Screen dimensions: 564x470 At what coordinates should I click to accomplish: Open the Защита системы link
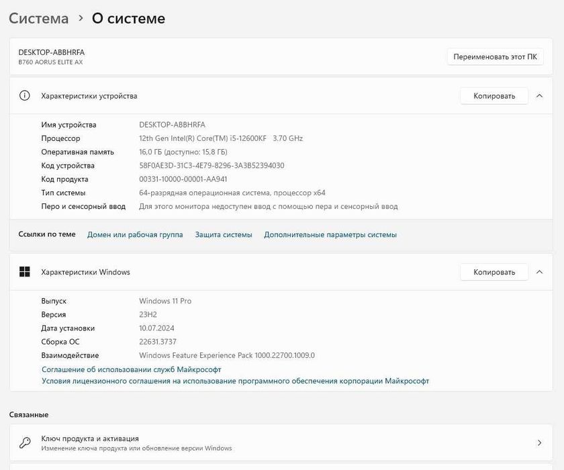pyautogui.click(x=224, y=235)
